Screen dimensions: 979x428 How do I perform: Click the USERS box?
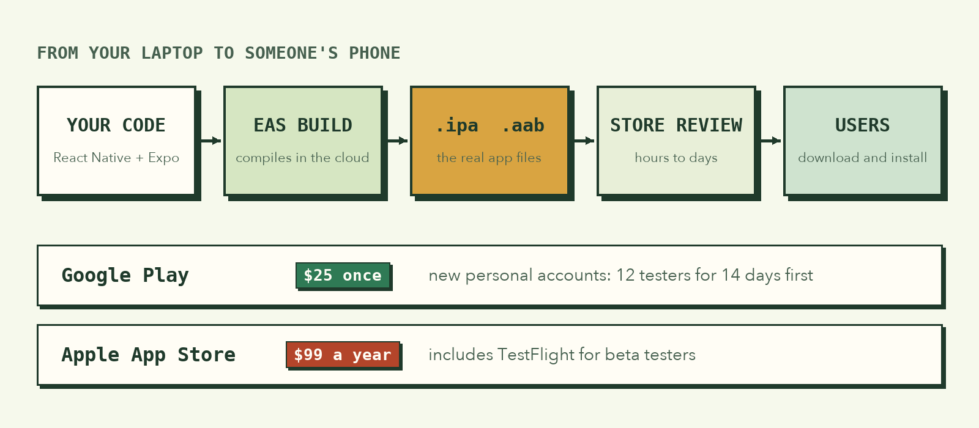(x=863, y=141)
